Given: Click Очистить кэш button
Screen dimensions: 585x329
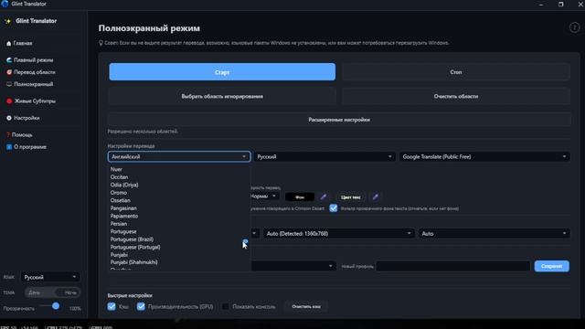Looking at the screenshot, I should click(306, 307).
